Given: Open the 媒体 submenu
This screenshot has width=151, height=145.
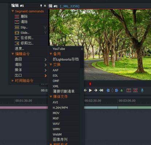Looking at the screenshot, I should [x=29, y=70].
